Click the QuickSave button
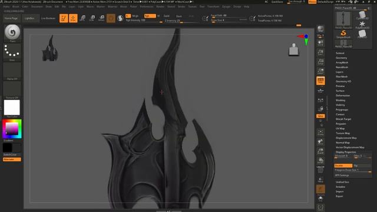This screenshot has height=212, width=377. pyautogui.click(x=277, y=2)
